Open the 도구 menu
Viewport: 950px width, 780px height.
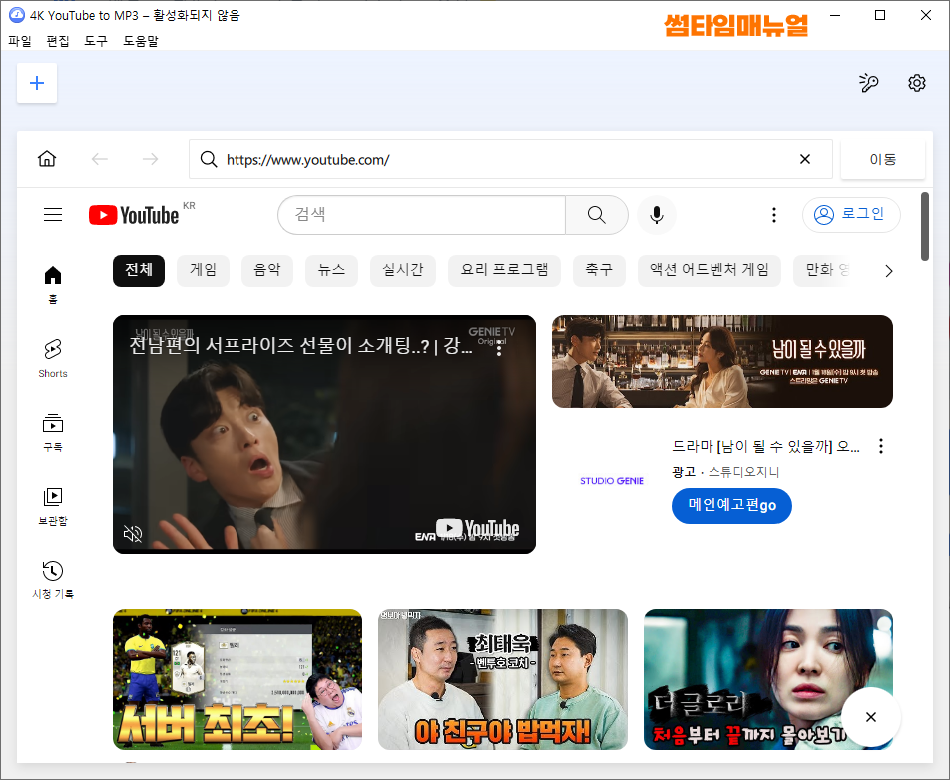[x=96, y=41]
